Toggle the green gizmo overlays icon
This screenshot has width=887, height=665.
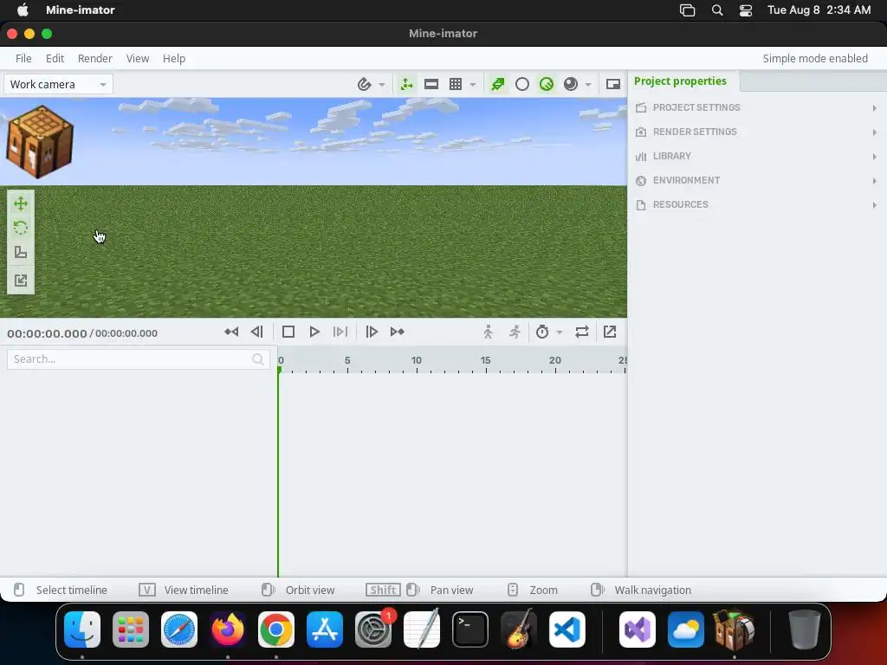(x=407, y=84)
